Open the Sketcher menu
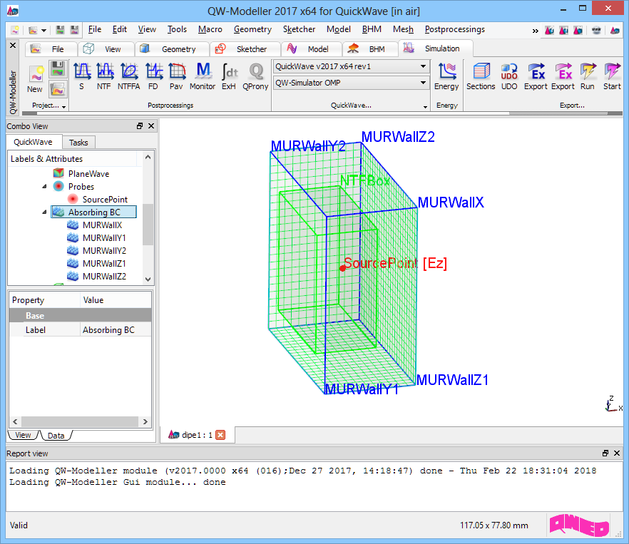Viewport: 629px width, 544px height. click(299, 29)
